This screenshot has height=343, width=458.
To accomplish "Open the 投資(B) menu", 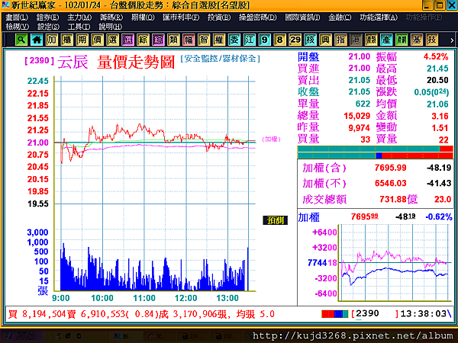I will [219, 18].
